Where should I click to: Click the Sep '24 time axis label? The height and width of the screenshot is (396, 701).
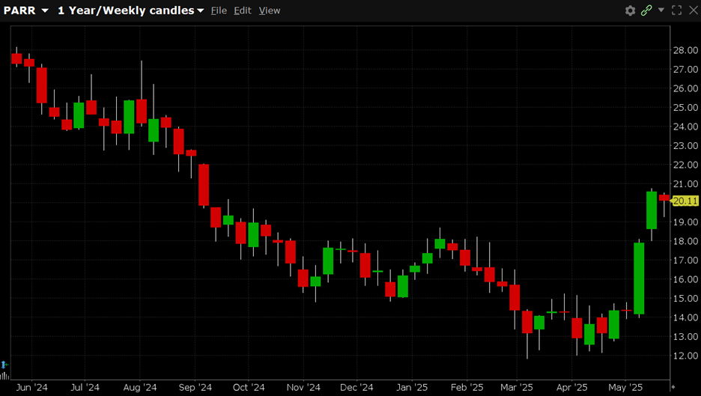(x=195, y=388)
